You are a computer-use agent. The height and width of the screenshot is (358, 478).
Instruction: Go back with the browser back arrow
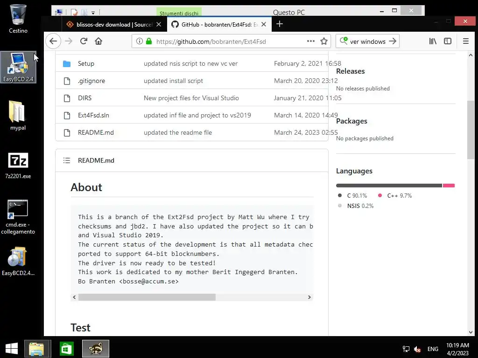point(53,41)
